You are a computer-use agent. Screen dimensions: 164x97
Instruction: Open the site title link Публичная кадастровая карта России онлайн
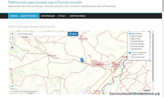click(45, 2)
